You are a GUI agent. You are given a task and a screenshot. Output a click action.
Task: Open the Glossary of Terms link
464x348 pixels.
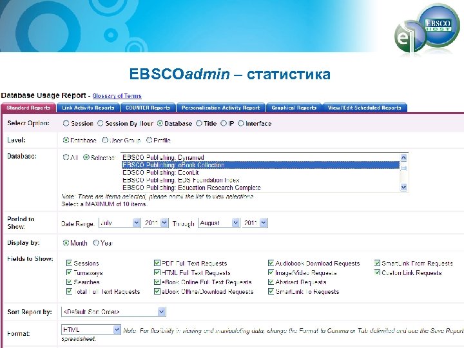click(x=117, y=96)
